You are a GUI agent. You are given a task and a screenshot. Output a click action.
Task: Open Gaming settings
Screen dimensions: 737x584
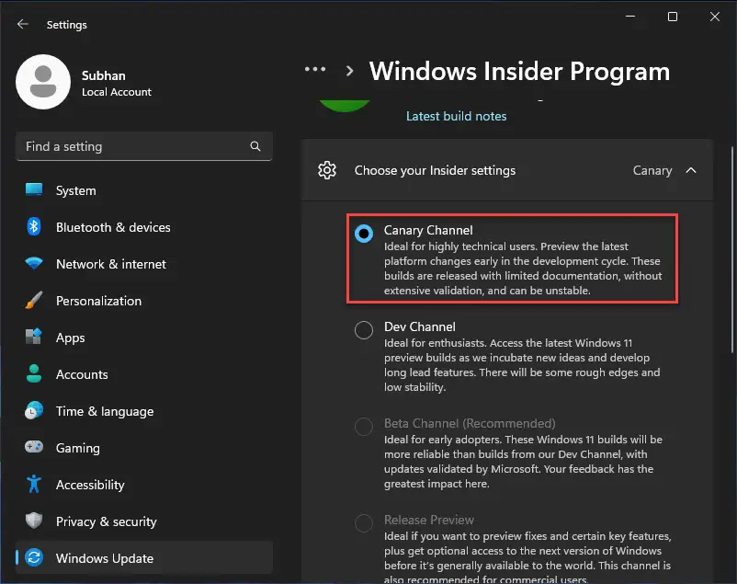click(144, 447)
